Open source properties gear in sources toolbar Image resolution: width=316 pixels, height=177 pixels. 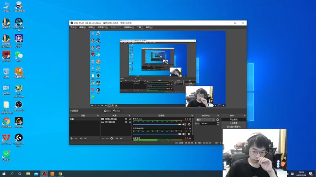[x=112, y=138]
